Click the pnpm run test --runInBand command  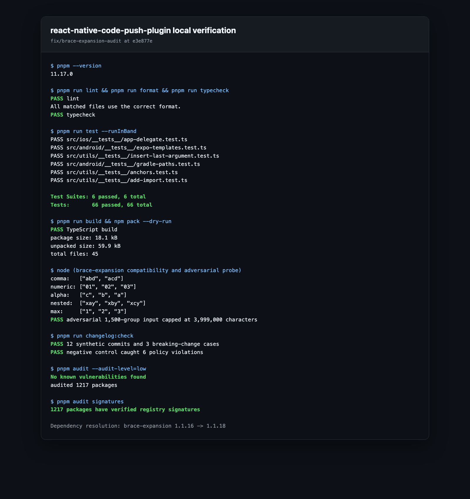(x=93, y=131)
